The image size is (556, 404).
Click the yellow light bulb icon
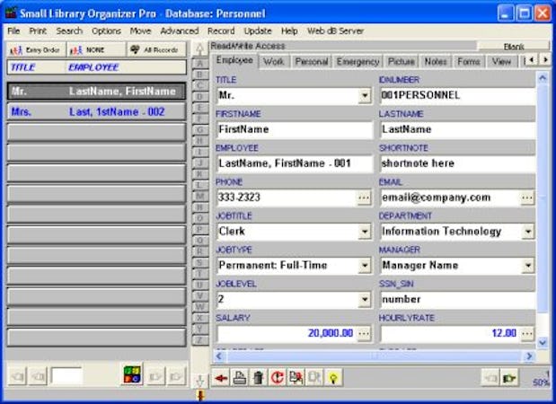click(333, 378)
